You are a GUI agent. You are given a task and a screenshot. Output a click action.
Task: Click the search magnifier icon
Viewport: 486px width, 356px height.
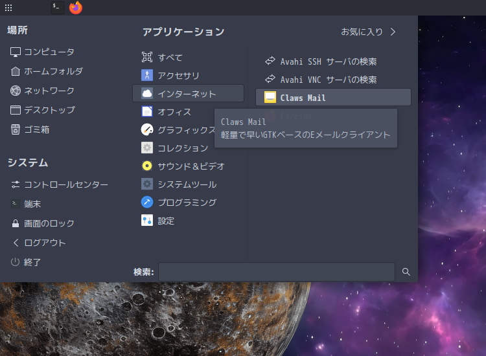[x=406, y=272]
